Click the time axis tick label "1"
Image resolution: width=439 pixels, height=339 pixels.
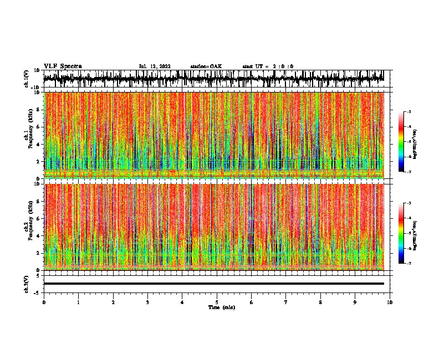click(78, 302)
